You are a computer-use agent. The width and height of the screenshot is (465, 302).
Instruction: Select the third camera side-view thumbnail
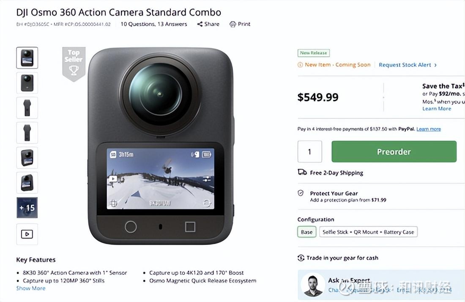coord(27,108)
